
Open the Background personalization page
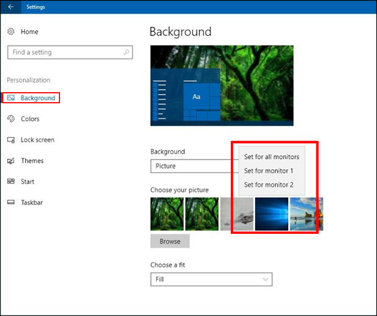(x=38, y=98)
